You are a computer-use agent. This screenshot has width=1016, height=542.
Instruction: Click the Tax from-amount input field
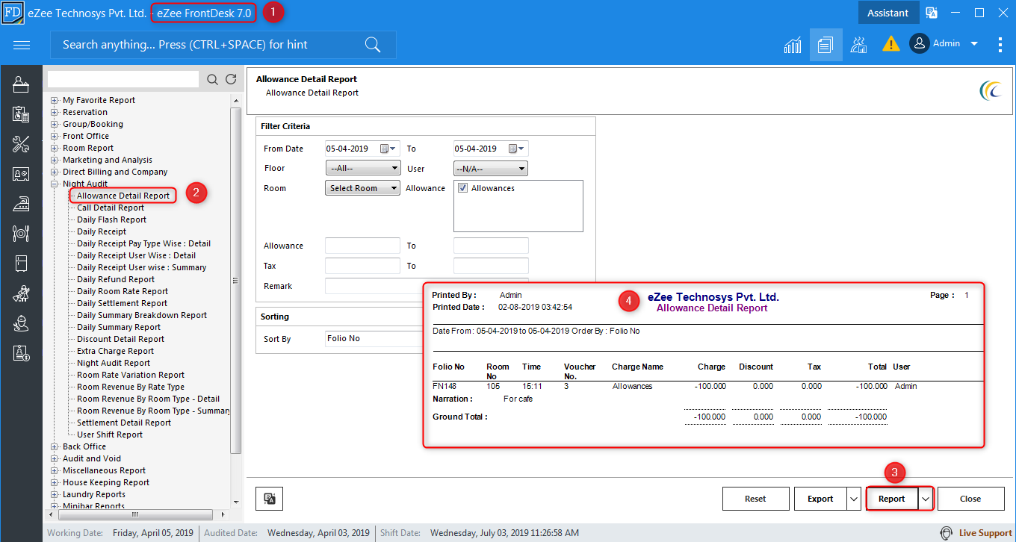click(x=363, y=266)
